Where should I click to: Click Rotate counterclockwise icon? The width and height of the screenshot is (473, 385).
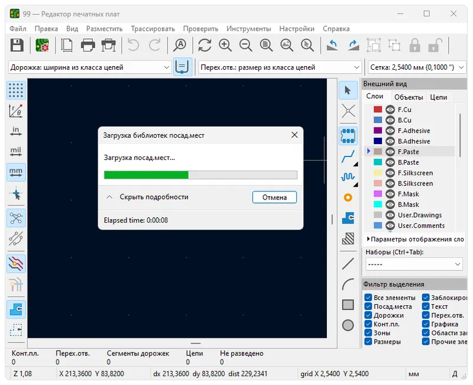[x=332, y=45]
